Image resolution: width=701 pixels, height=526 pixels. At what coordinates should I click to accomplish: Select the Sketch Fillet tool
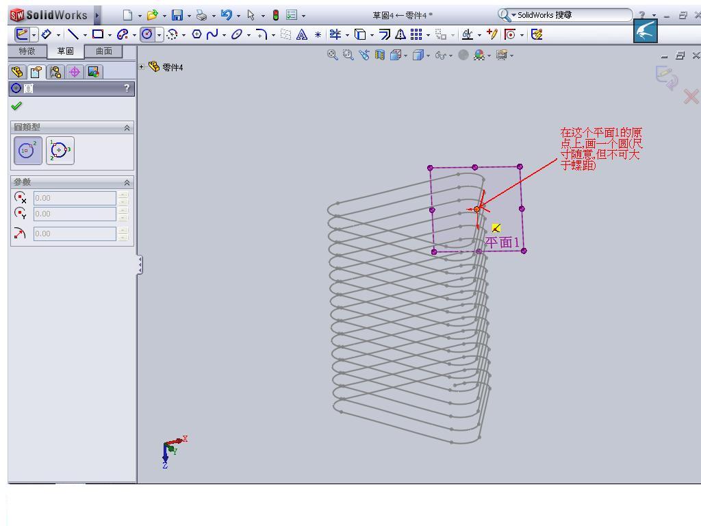pyautogui.click(x=262, y=34)
